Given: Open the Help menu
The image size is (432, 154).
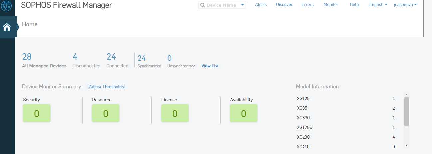Looking at the screenshot, I should (x=354, y=5).
